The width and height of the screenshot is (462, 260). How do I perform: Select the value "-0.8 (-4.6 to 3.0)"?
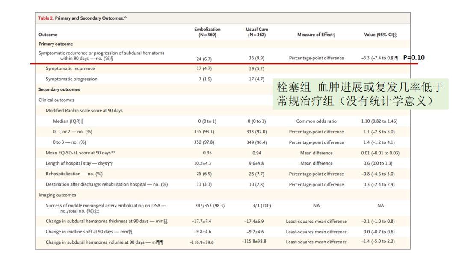tap(378, 174)
